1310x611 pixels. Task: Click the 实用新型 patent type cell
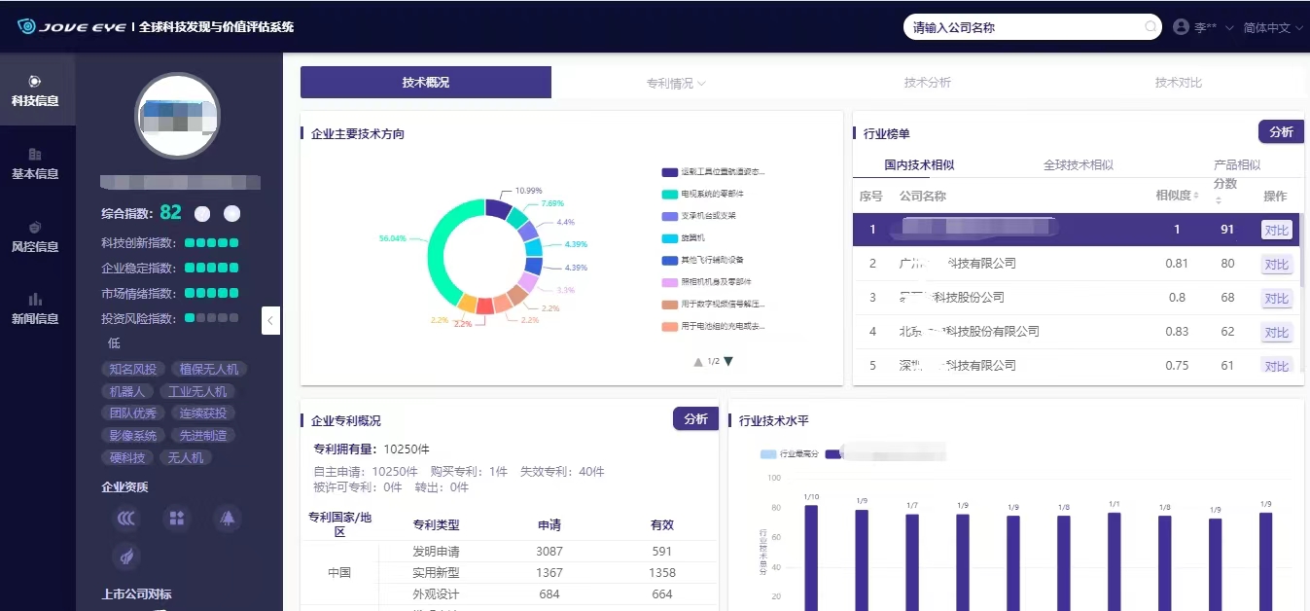436,573
